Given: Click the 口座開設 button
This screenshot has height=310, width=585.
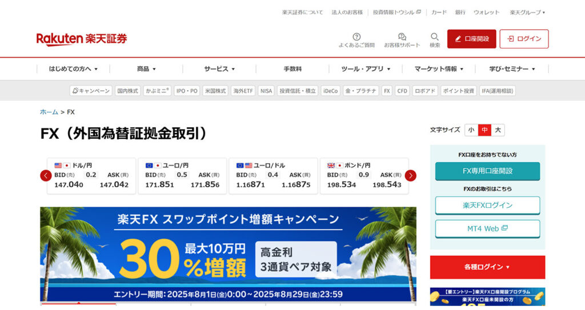Looking at the screenshot, I should [x=471, y=39].
